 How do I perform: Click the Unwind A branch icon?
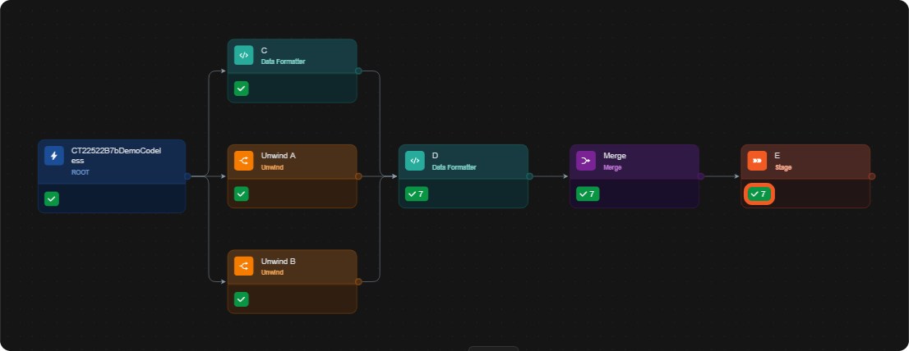point(243,161)
